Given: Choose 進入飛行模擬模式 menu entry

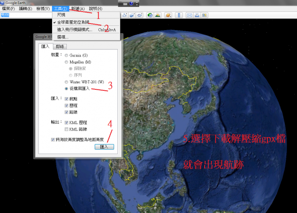Looking at the screenshot, I should point(86,30).
